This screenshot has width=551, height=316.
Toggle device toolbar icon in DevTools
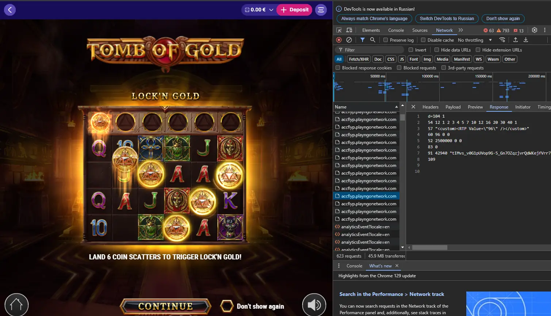(349, 30)
